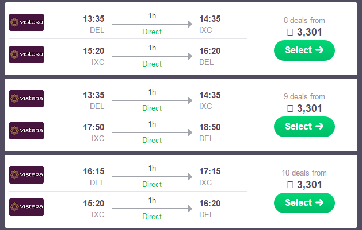The image size is (362, 230).
Task: Open the '9 deals from' text
Action: [x=304, y=96]
